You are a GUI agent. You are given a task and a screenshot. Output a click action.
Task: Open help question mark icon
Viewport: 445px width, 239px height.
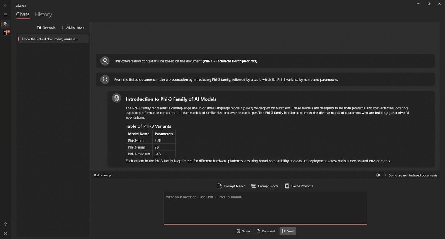[5, 225]
